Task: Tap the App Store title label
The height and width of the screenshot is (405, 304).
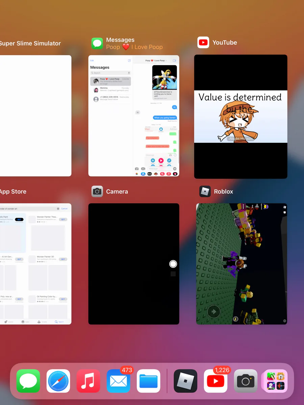Action: point(13,191)
